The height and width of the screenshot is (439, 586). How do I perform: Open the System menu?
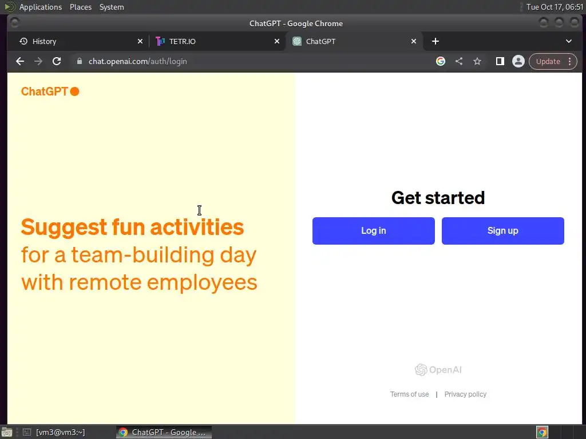[x=112, y=7]
